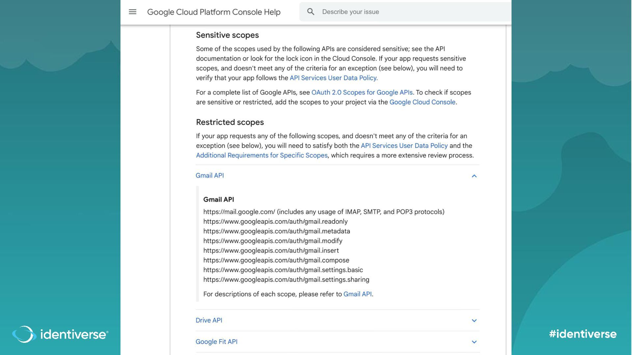
Task: Open Additional Requirements for Specific Scopes link
Action: coord(262,155)
